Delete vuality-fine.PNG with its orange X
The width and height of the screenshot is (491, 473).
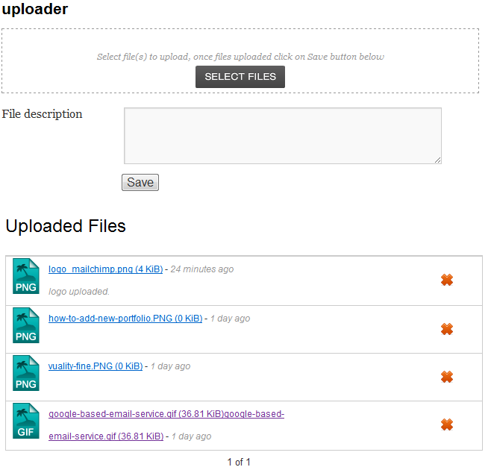[x=447, y=377]
